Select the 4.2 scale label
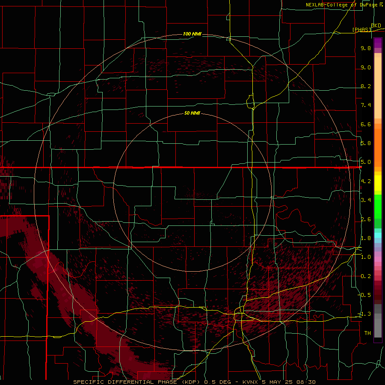This screenshot has width=385, height=385. pos(366,181)
